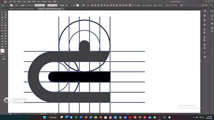214x120 pixels.
Task: Click the Home icon in the app bar
Action: click(5, 2)
